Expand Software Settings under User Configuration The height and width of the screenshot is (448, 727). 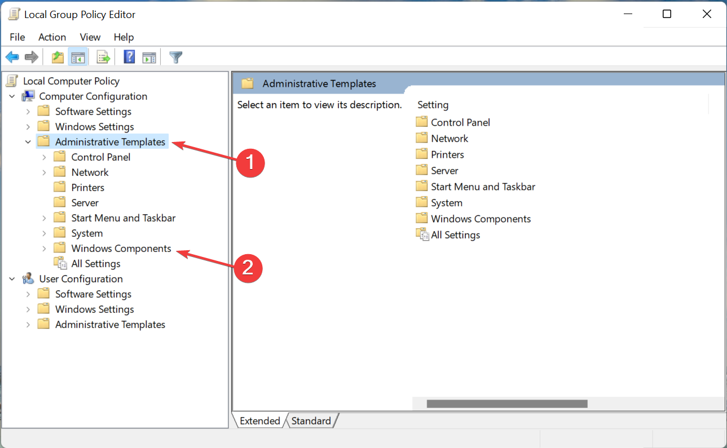pos(28,294)
